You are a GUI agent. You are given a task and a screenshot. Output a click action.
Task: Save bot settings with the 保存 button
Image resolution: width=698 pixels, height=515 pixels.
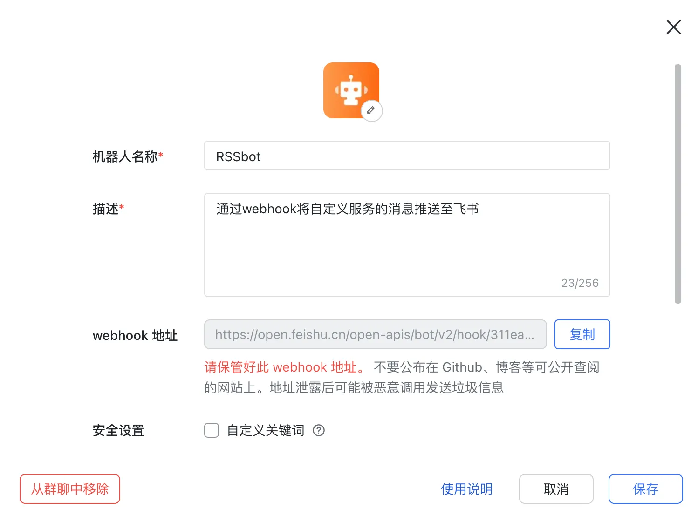pos(645,489)
